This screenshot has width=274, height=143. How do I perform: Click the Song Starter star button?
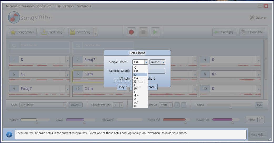(x=23, y=32)
